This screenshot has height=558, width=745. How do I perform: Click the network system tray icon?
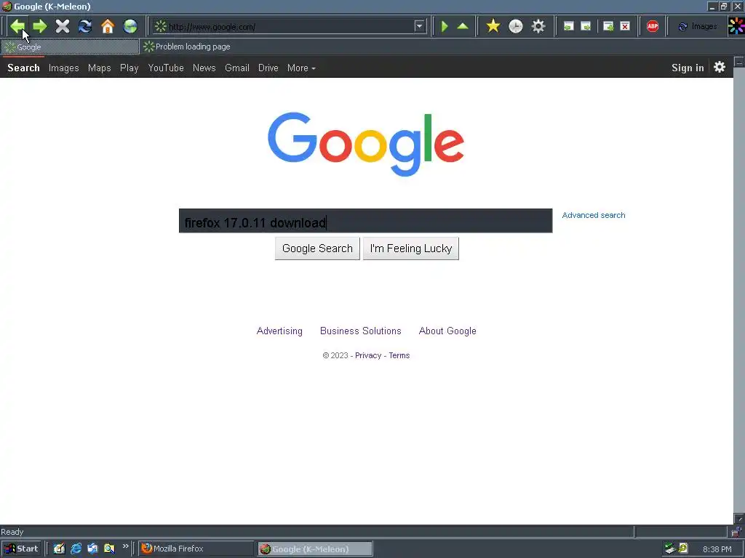pos(670,549)
